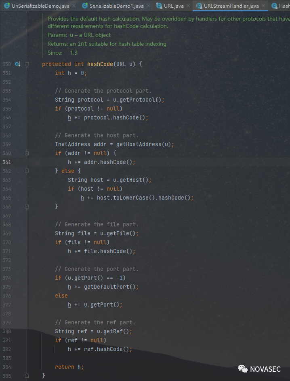Click the method fold end marker at line 385
The width and height of the screenshot is (290, 381).
tap(27, 376)
